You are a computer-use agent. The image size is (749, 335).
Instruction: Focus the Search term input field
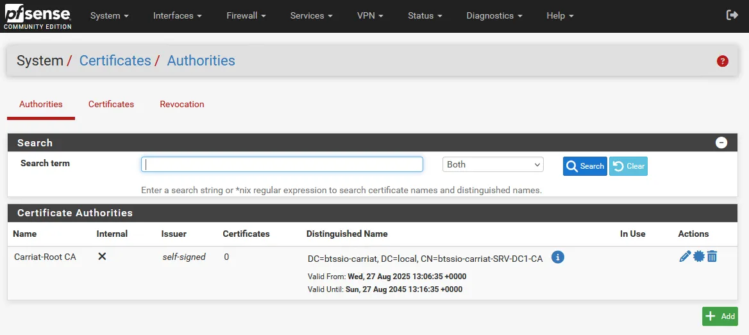(282, 165)
